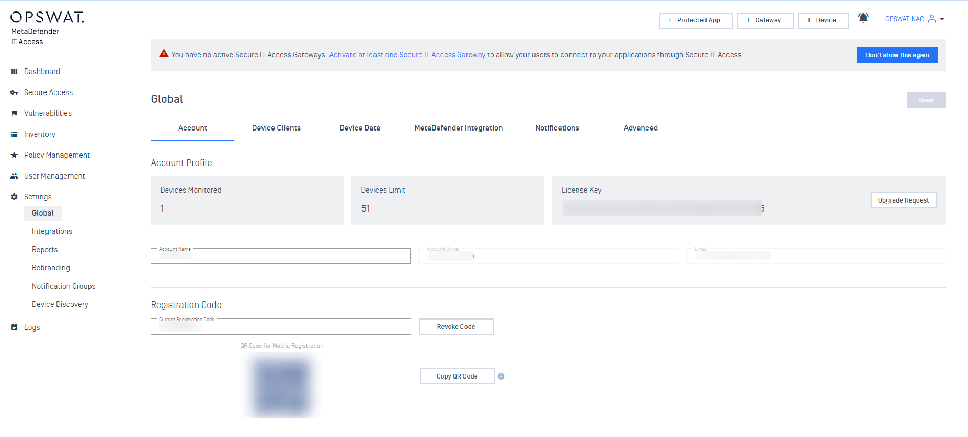The image size is (968, 437).
Task: Click the Vulnerabilities flag icon
Action: (14, 113)
